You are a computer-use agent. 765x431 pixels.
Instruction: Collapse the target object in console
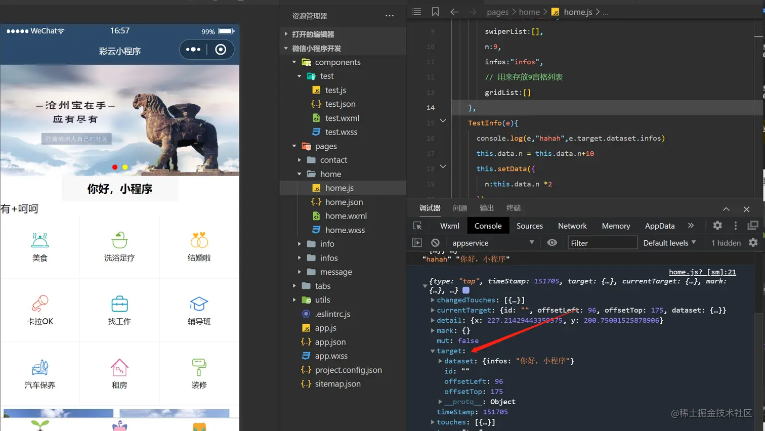(x=433, y=351)
